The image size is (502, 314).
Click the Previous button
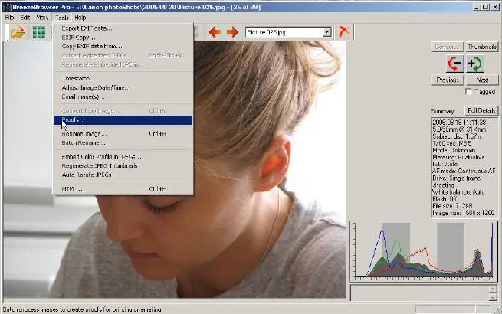pos(448,80)
